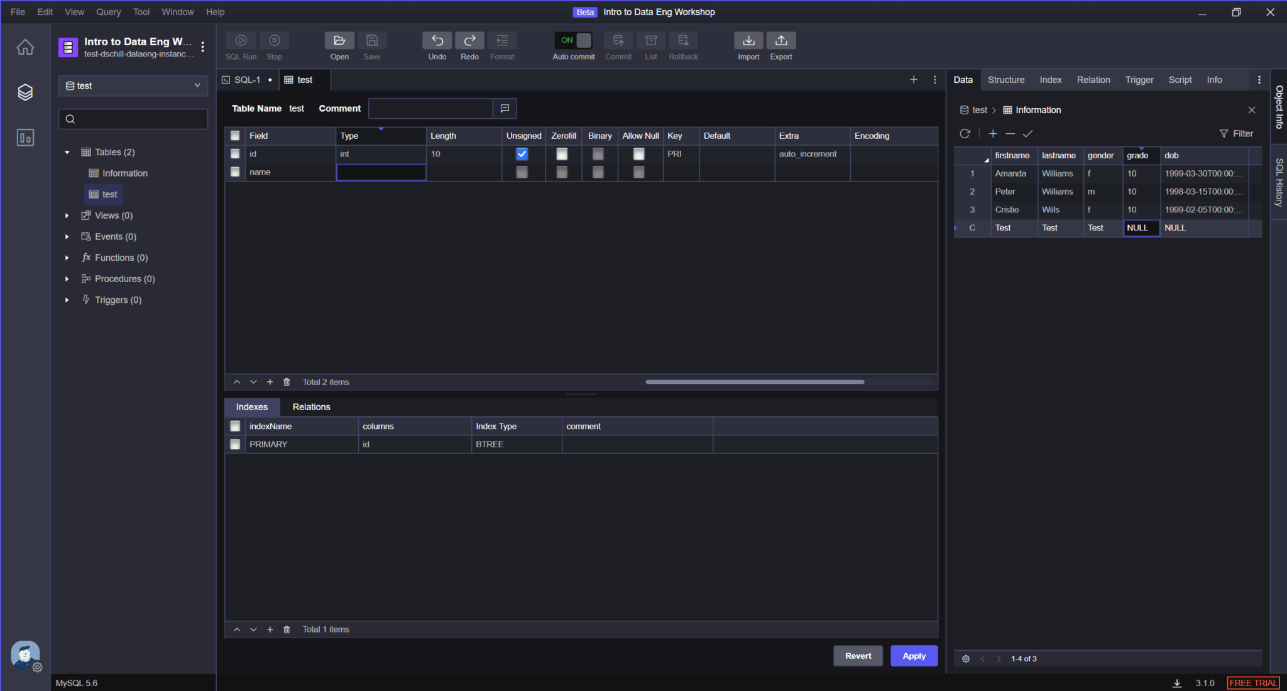
Task: Collapse the Tables tree item
Action: [x=67, y=151]
